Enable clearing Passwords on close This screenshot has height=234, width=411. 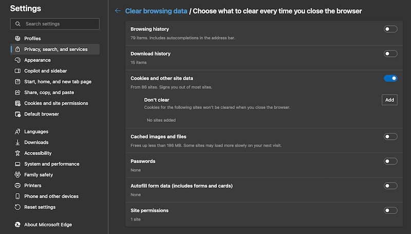[390, 161]
